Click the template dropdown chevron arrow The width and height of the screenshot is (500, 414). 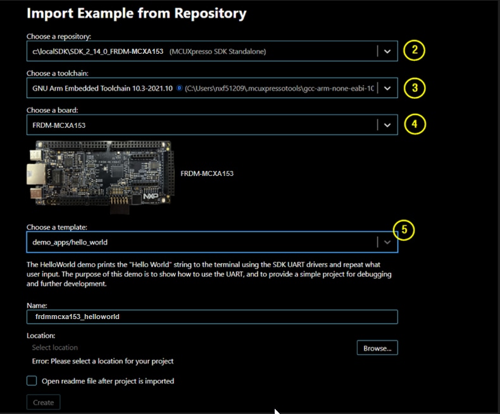coord(387,242)
